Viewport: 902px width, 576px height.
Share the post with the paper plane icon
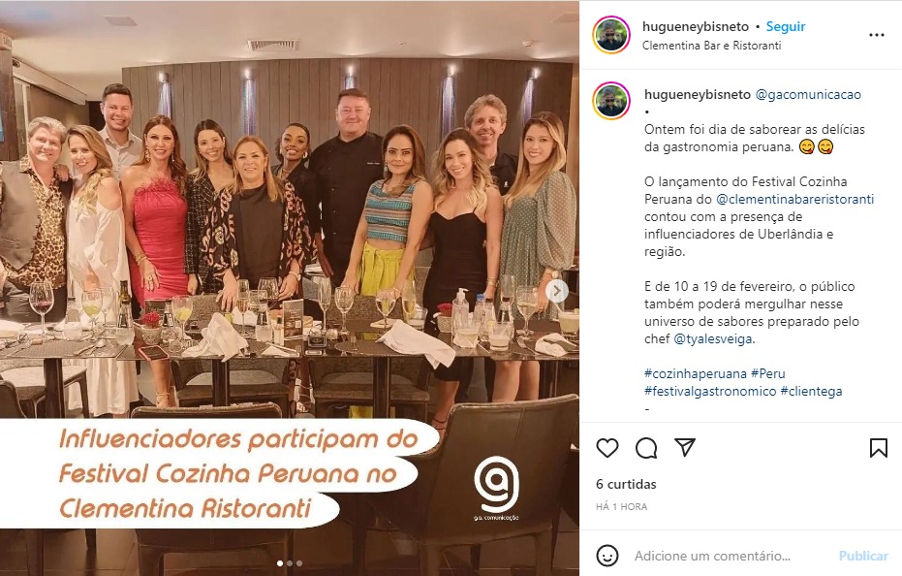tap(685, 448)
